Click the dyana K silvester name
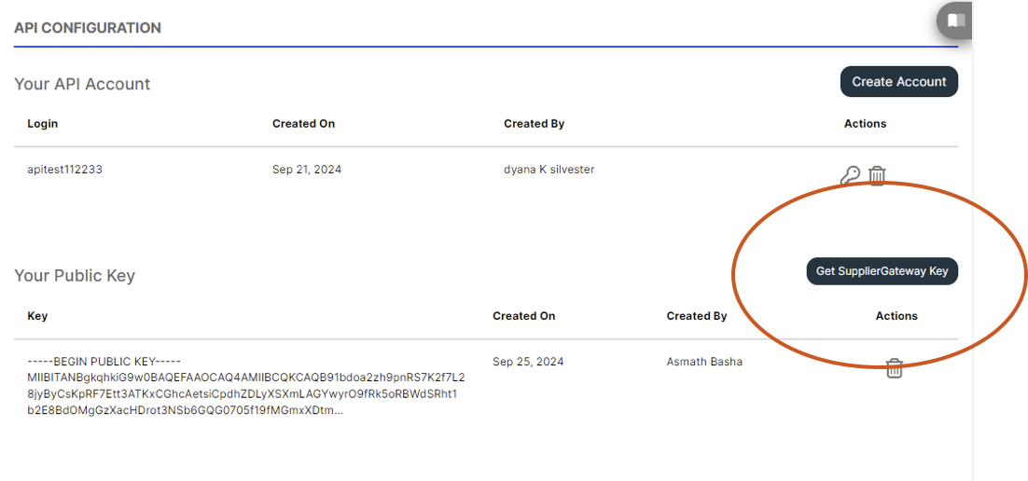 [x=549, y=170]
